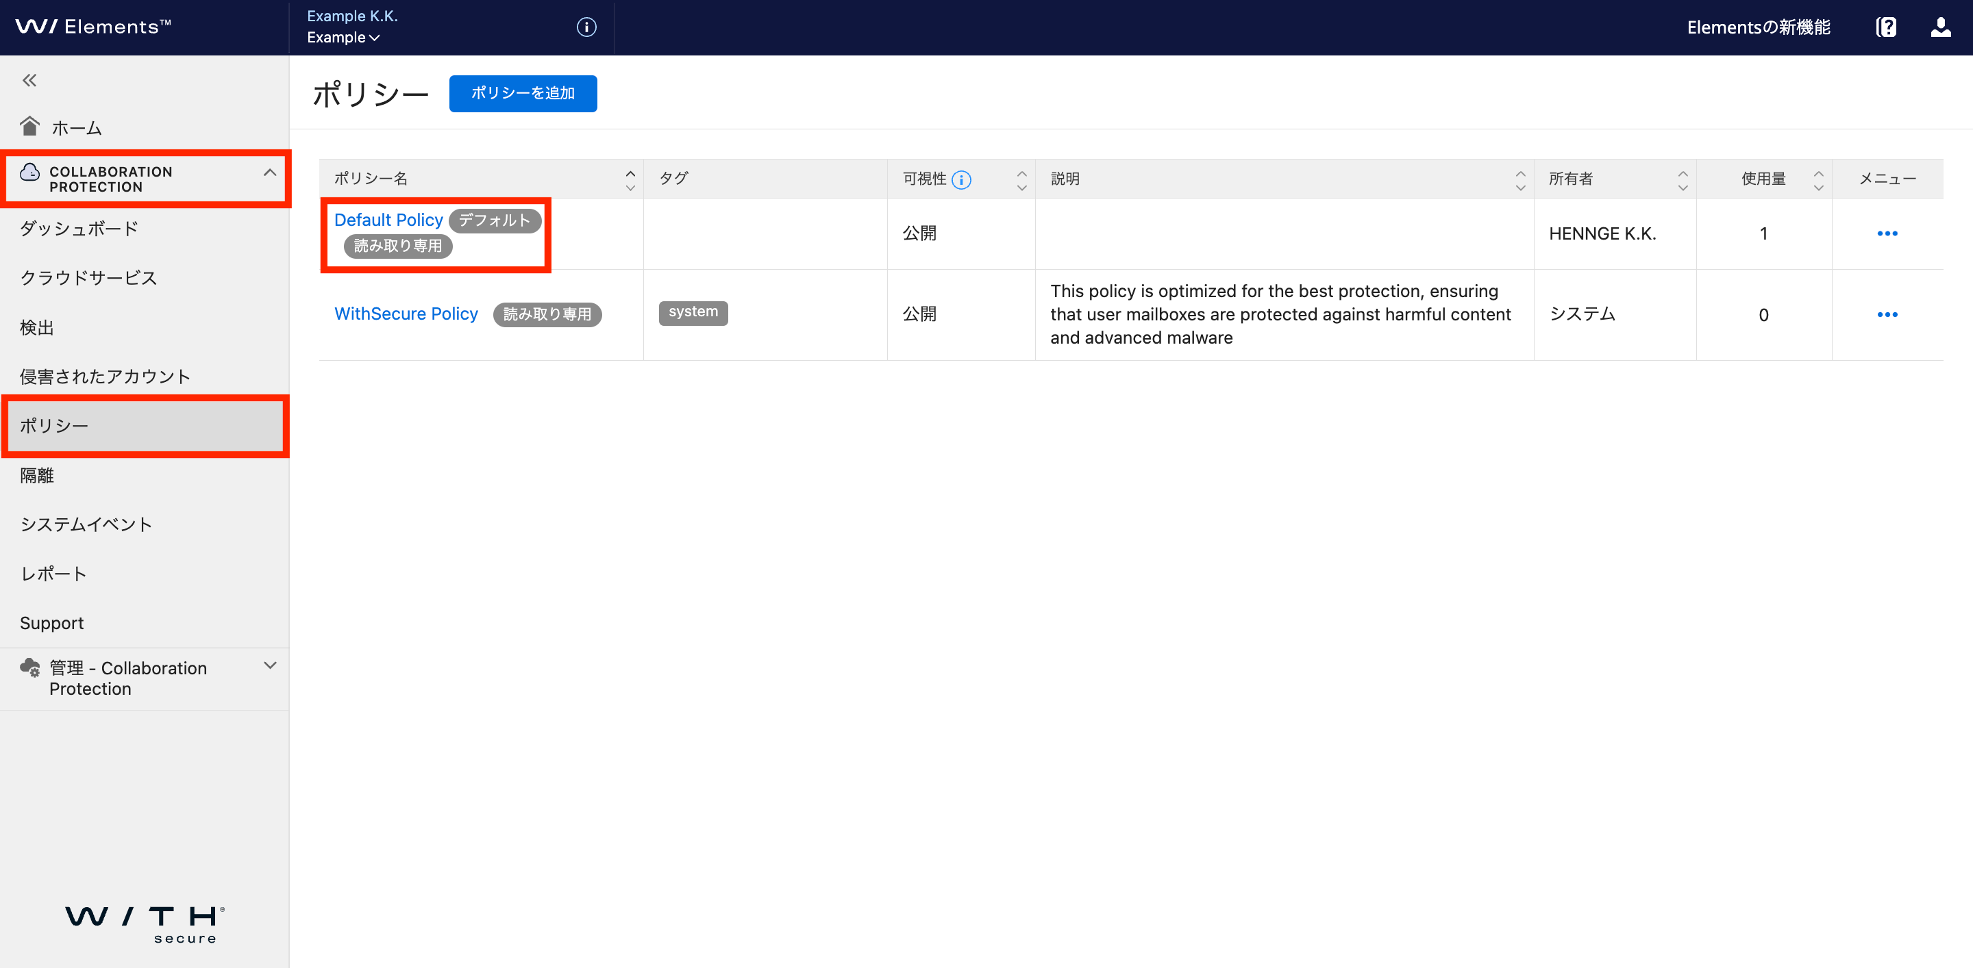
Task: Click the WithSecure Elements logo
Action: [92, 27]
